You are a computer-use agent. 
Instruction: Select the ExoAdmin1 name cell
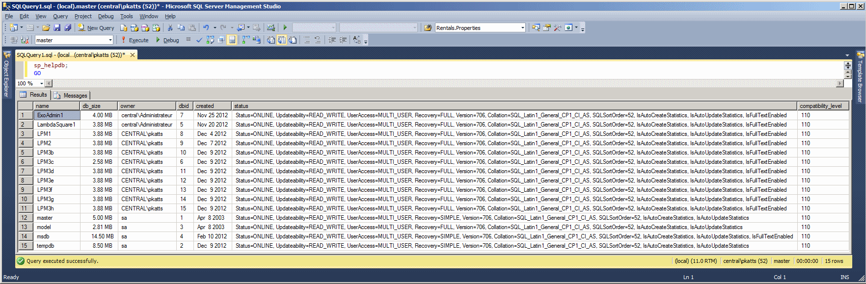click(57, 115)
